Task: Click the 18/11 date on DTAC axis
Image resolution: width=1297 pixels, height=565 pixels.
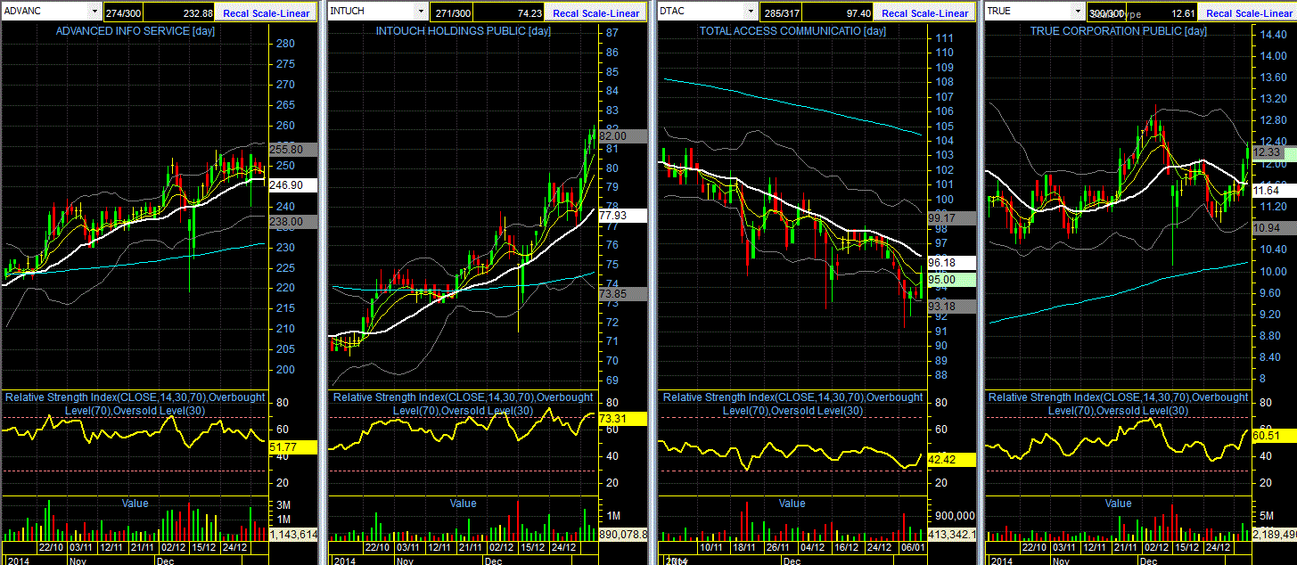Action: (x=744, y=547)
